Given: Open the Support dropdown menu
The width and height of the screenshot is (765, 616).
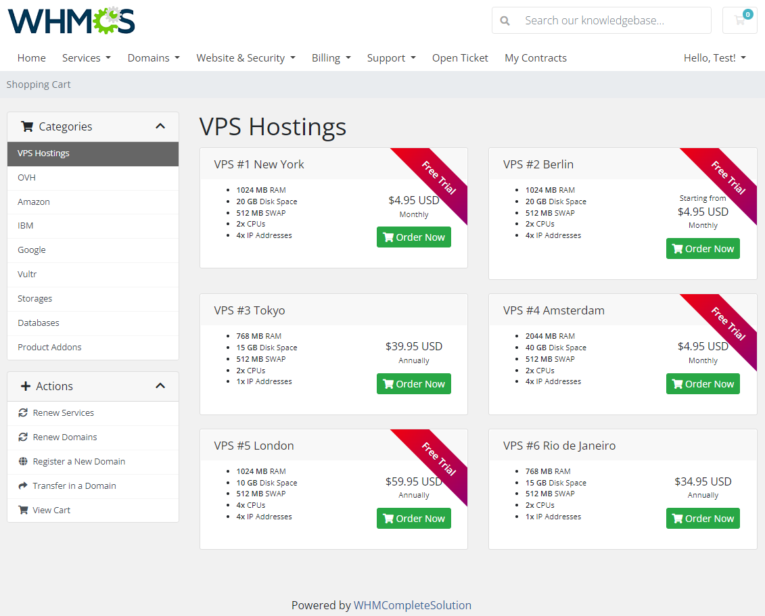Looking at the screenshot, I should coord(391,57).
